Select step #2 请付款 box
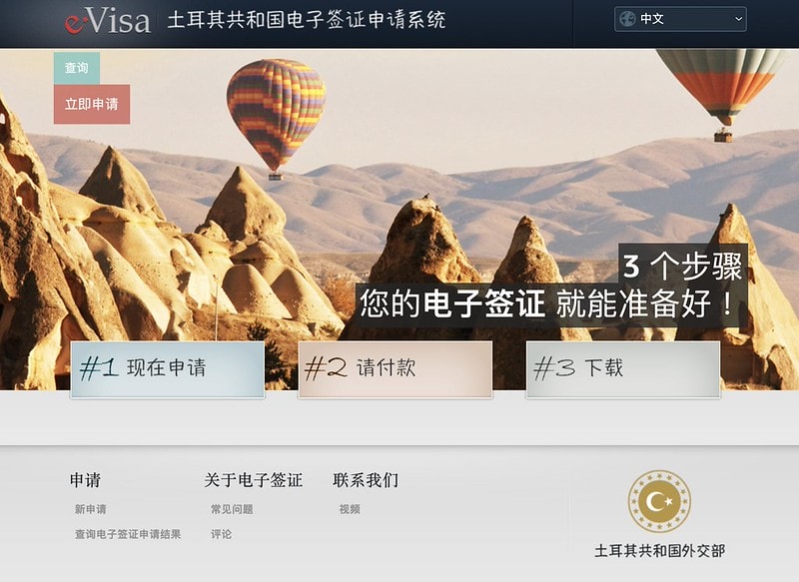The height and width of the screenshot is (582, 799). click(x=396, y=369)
